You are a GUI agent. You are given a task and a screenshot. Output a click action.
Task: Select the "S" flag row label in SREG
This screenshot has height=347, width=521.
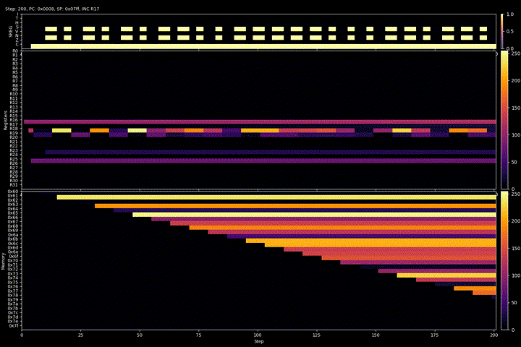tap(17, 27)
